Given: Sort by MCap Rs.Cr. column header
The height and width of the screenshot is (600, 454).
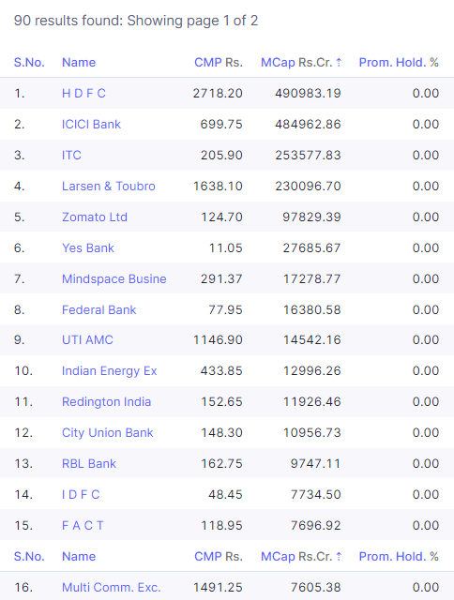Looking at the screenshot, I should click(x=301, y=63).
